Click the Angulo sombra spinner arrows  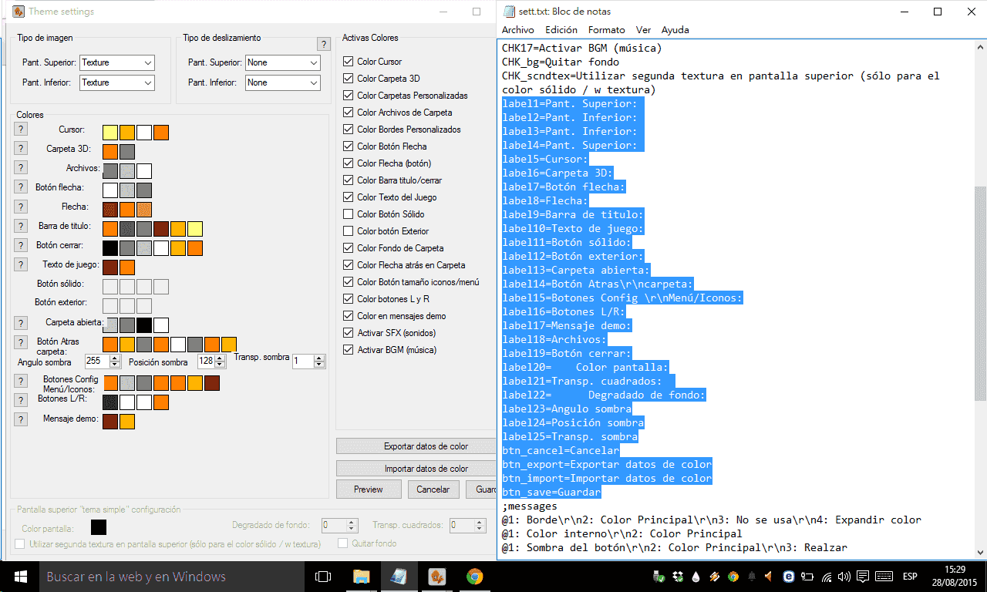tap(115, 361)
